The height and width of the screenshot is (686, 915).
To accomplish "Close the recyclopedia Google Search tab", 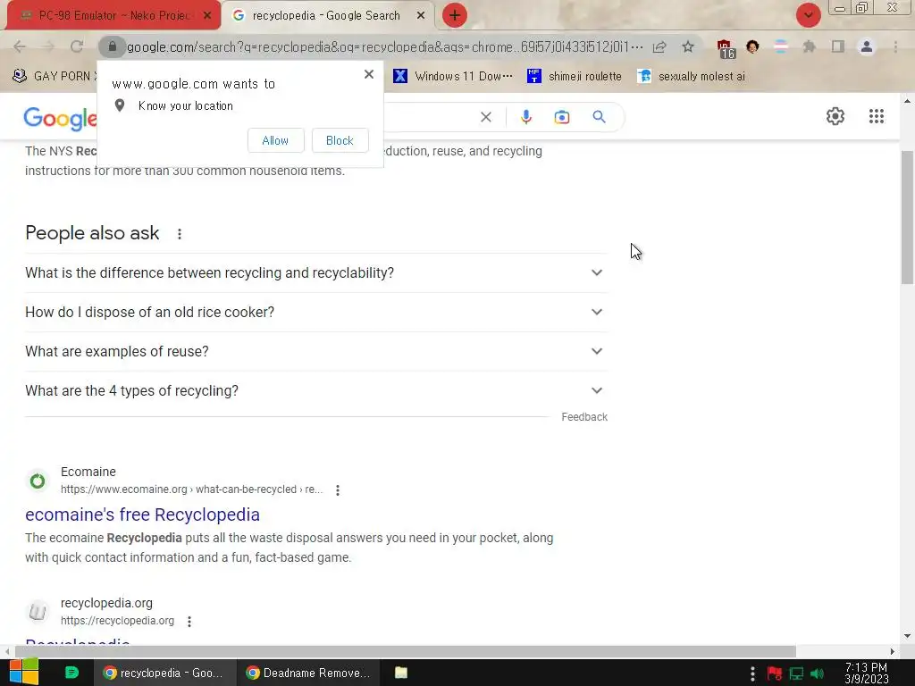I will (421, 16).
